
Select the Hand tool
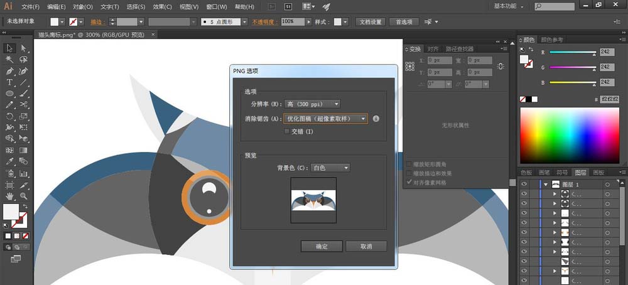click(9, 196)
